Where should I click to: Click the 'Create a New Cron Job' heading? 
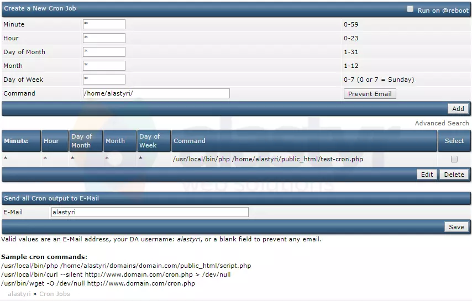[40, 8]
